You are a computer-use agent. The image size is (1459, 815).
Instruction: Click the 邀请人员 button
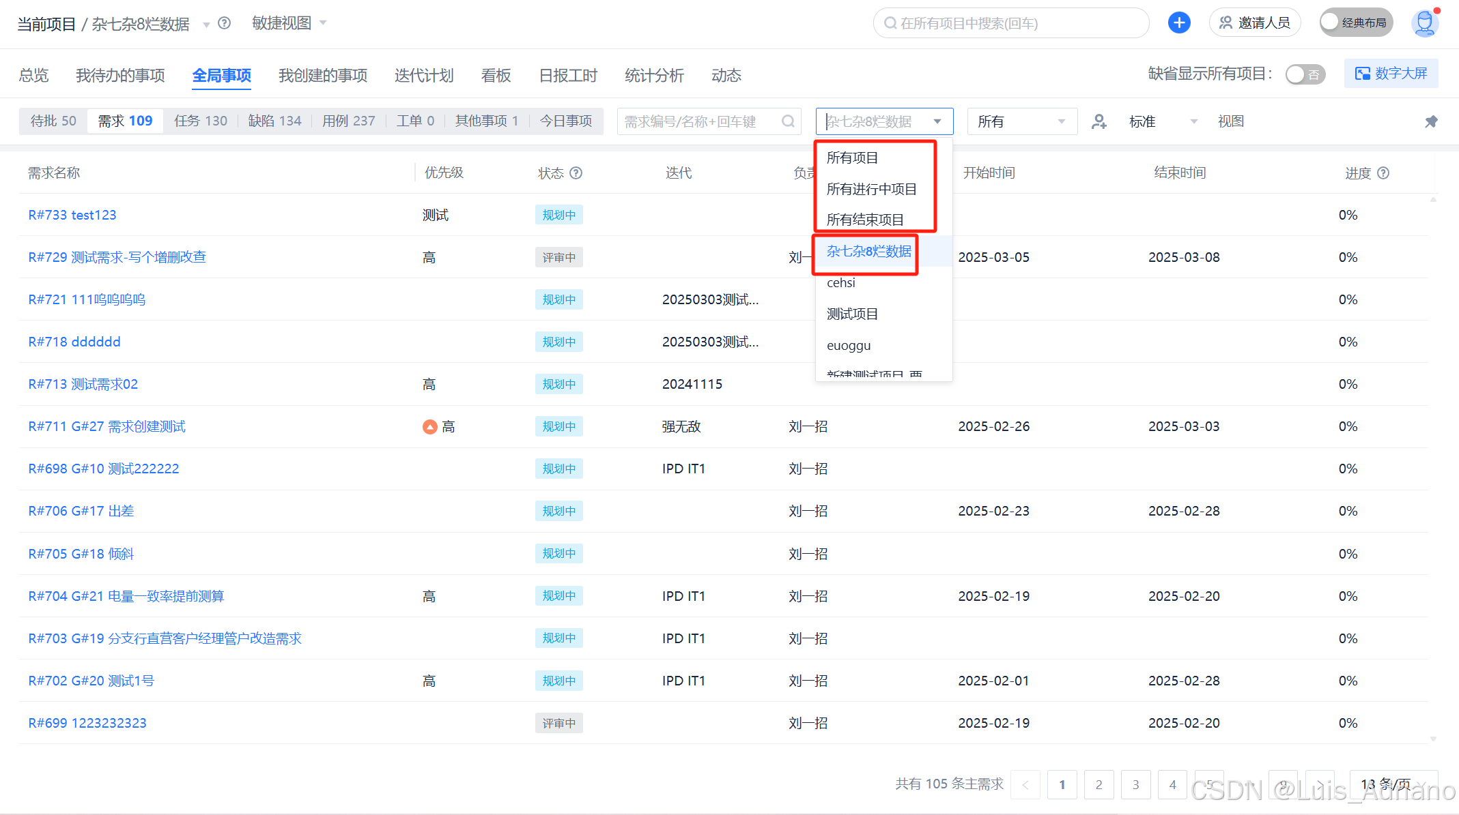click(1255, 23)
